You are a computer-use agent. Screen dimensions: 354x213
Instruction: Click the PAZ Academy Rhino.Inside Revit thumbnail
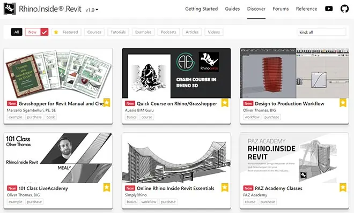click(x=294, y=158)
